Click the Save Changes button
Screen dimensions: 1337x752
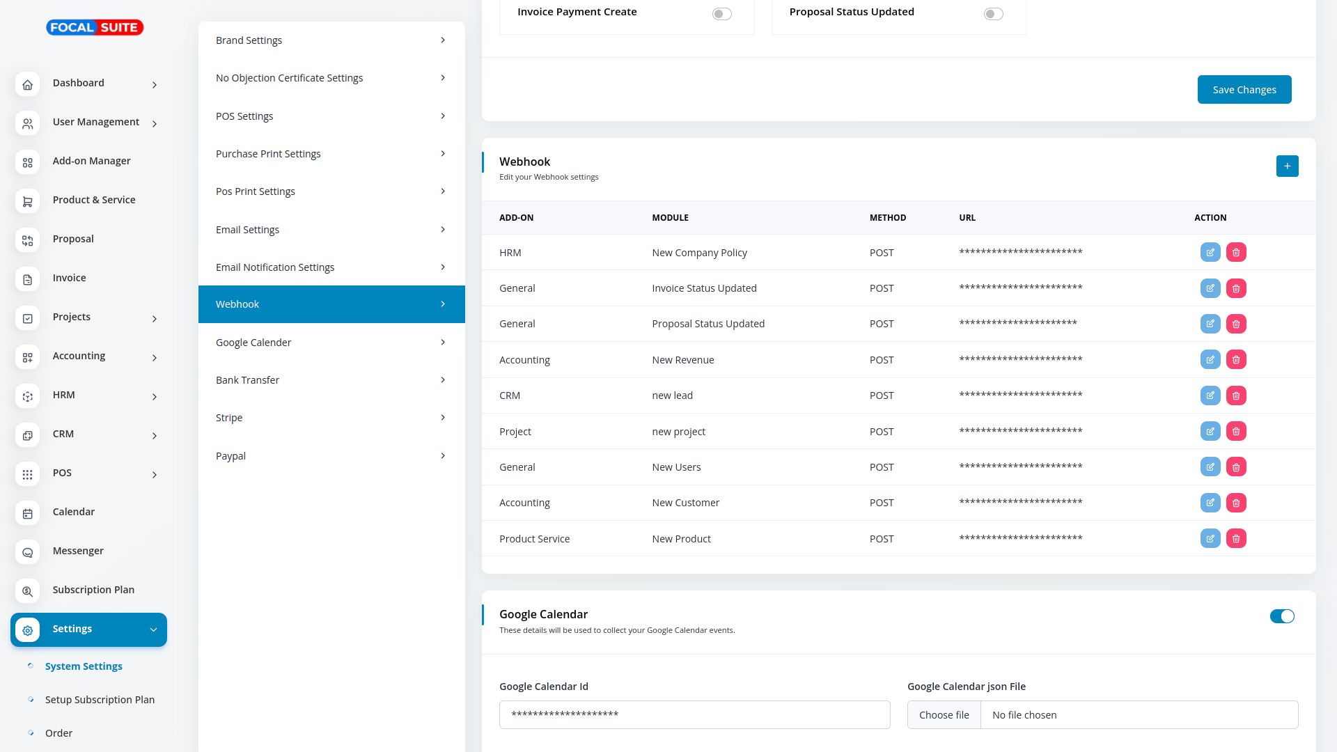[1244, 90]
